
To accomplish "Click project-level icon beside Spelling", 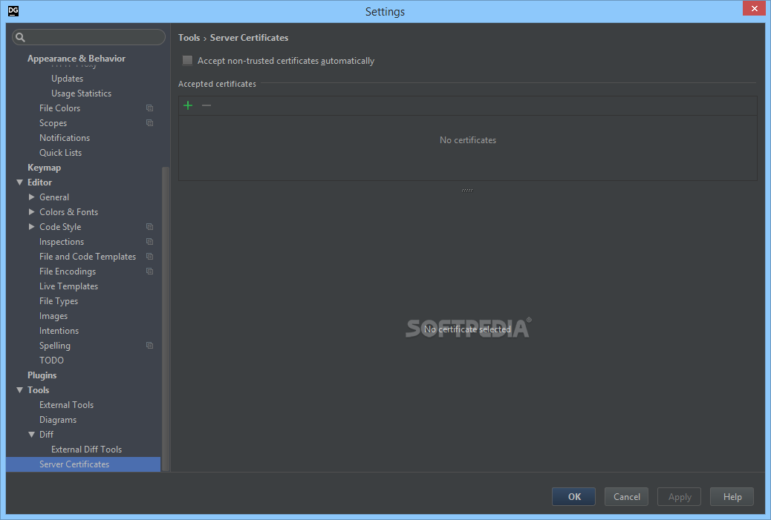I will pos(149,346).
